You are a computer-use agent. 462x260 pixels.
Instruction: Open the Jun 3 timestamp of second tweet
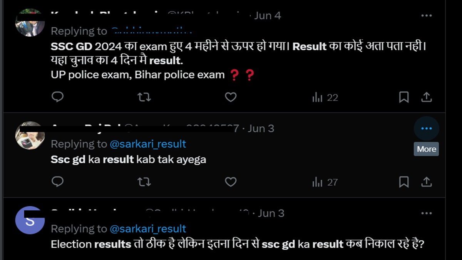[x=261, y=128]
